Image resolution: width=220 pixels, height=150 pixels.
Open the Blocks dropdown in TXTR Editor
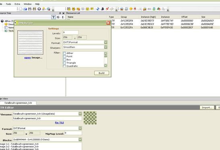click(80, 140)
